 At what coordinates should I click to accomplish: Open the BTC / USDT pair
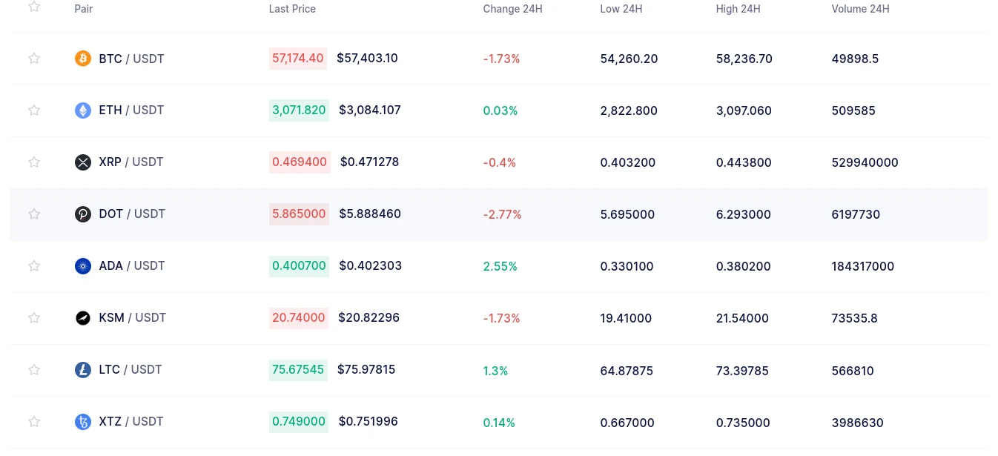point(131,59)
